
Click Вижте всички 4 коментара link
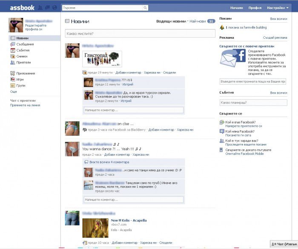point(109,162)
